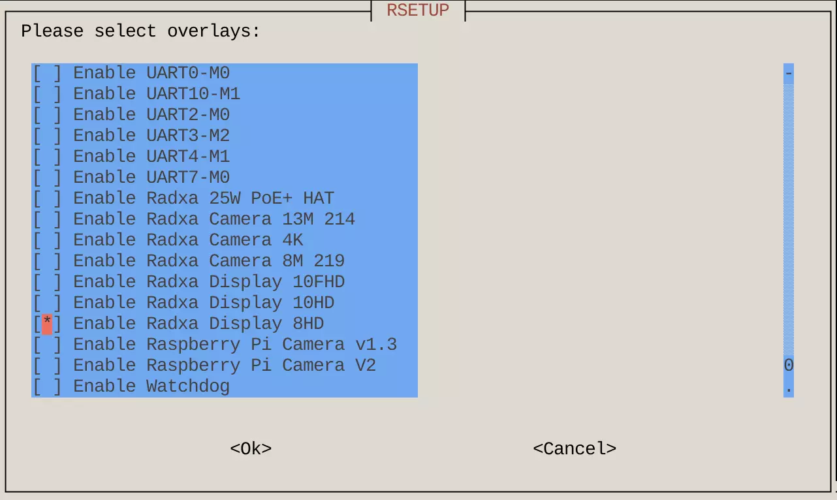Screen dimensions: 837x500
Task: Select the 'Enable Radxa 25W PoE+ HAT' label text
Action: pyautogui.click(x=204, y=198)
